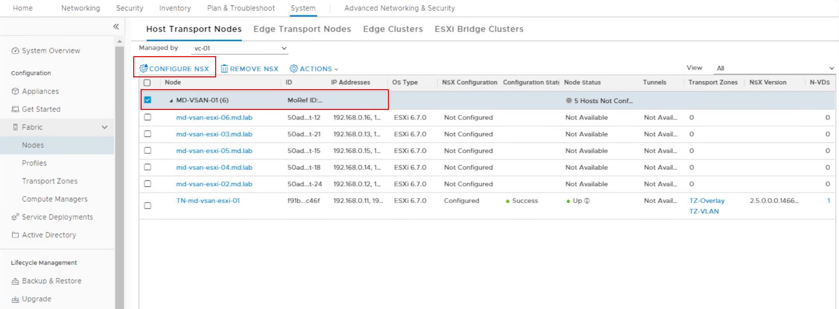Open the System menu
Viewport: 839px width, 309px height.
303,8
